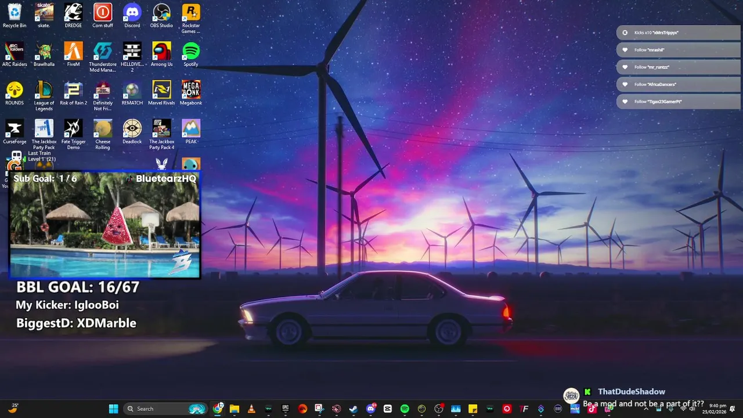Image resolution: width=743 pixels, height=418 pixels.
Task: Open The Jackbox Party Pack shortcut
Action: [x=44, y=135]
